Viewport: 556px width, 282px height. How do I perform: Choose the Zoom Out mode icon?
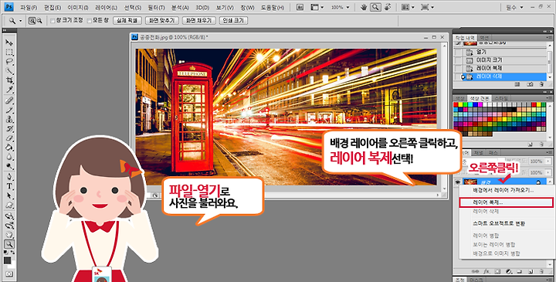[39, 21]
